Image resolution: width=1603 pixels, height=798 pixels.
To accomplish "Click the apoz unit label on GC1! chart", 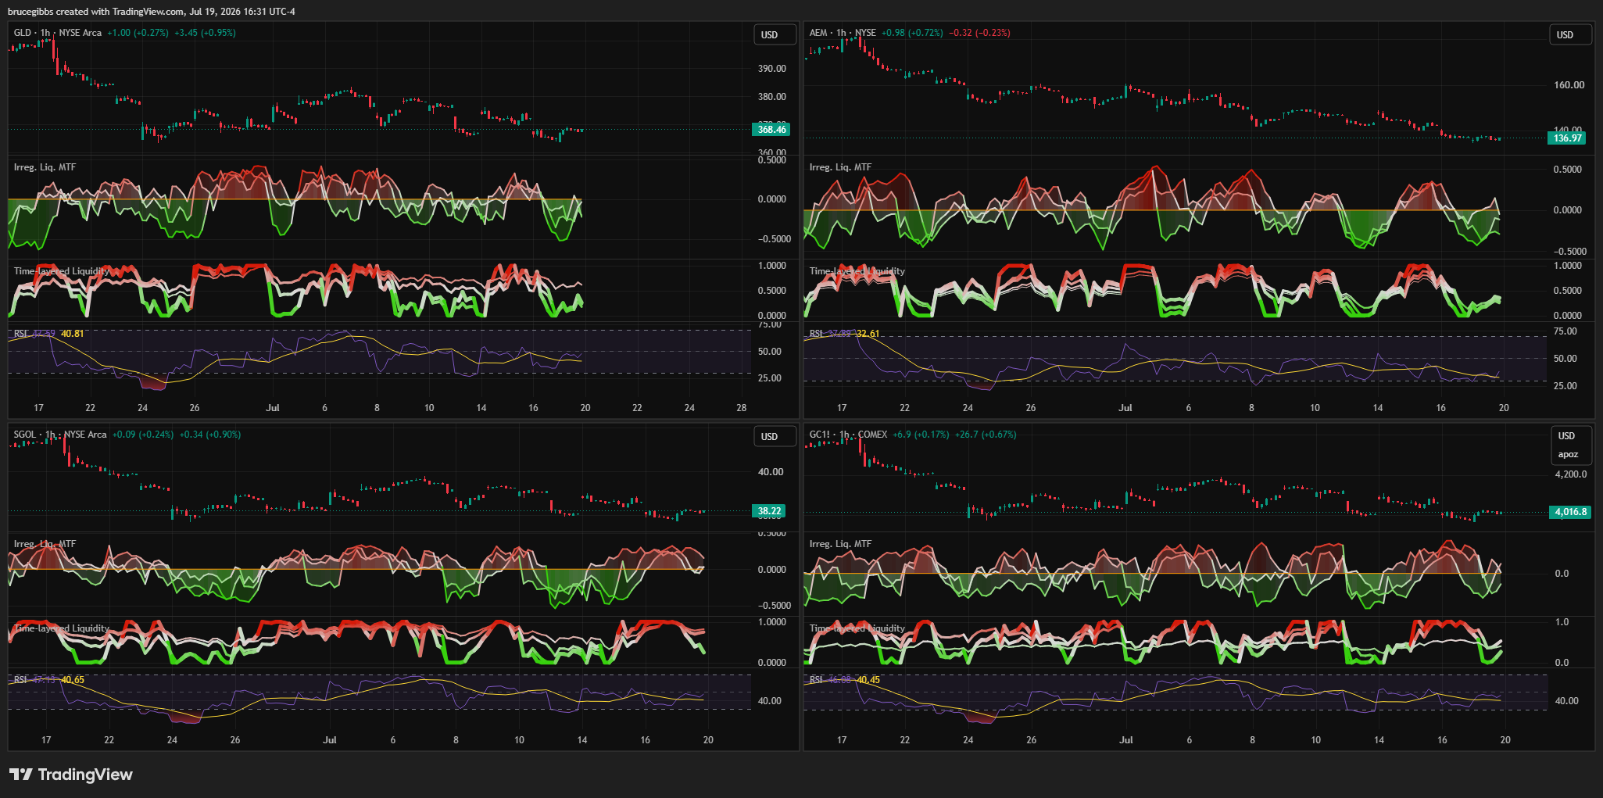I will coord(1568,454).
